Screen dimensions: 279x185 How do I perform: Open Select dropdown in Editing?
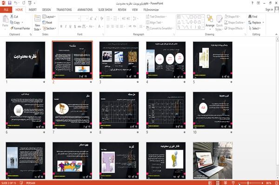255,28
